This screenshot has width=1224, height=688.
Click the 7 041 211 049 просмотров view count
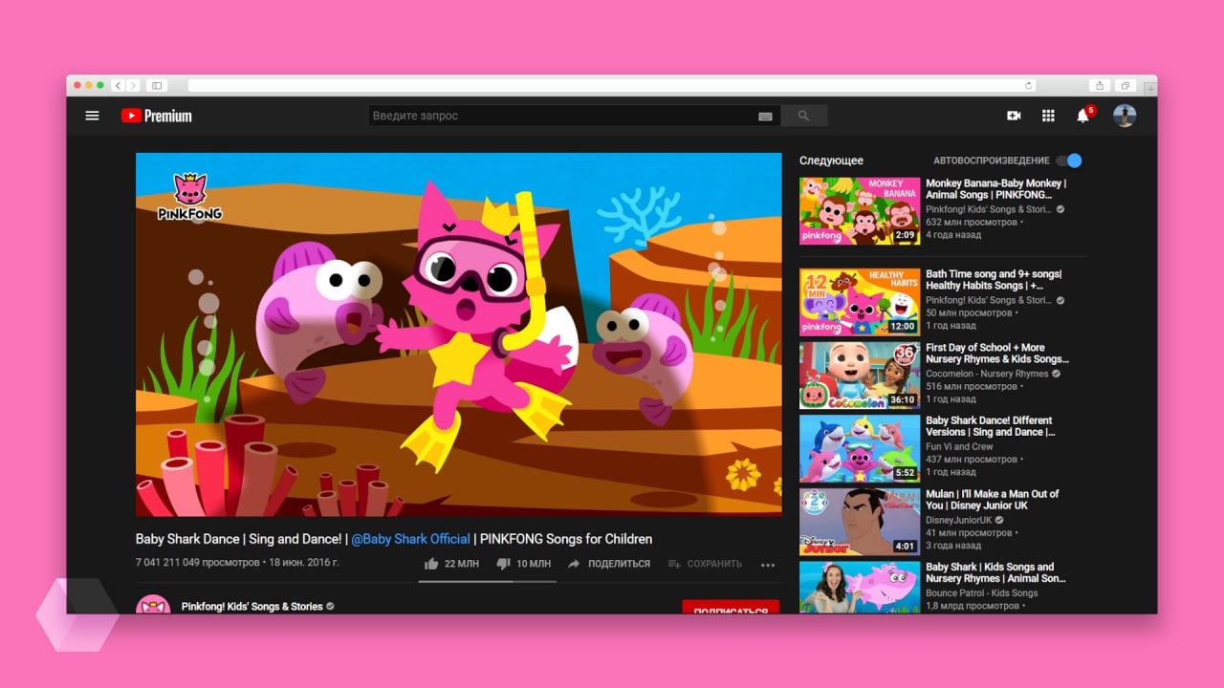(197, 562)
